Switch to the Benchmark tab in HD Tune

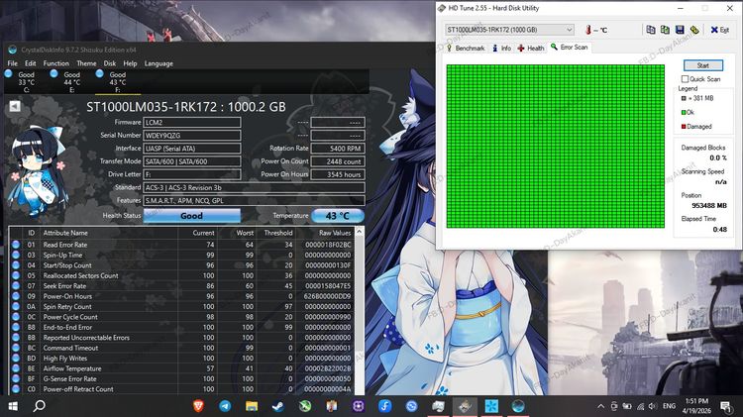pos(466,48)
